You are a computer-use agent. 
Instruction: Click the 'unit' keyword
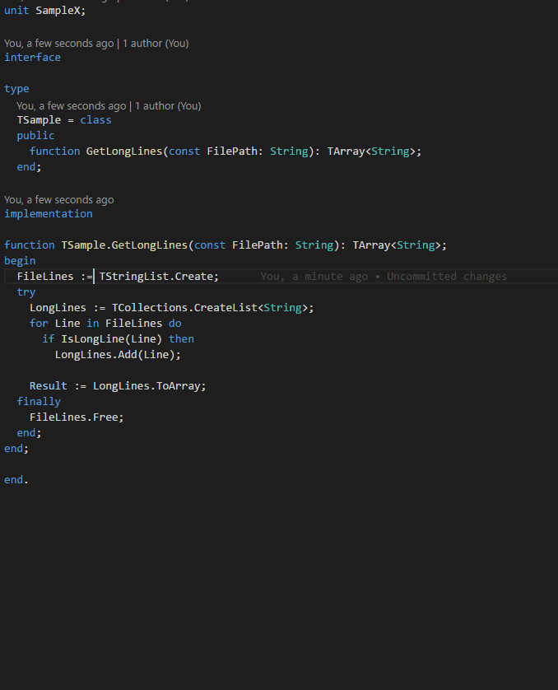click(x=16, y=10)
